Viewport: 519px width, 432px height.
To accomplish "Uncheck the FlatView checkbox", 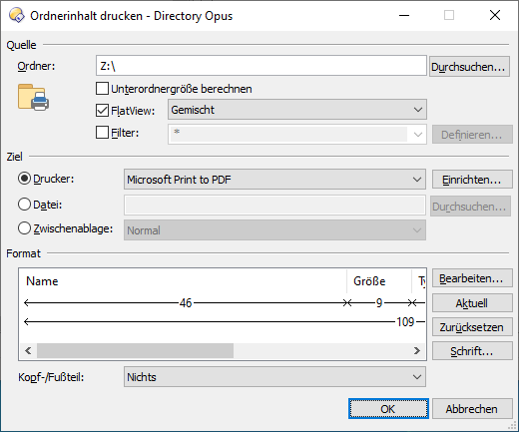I will (102, 111).
